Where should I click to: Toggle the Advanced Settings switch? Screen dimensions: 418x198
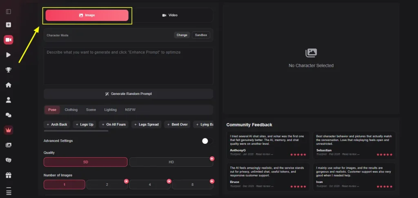click(x=207, y=141)
